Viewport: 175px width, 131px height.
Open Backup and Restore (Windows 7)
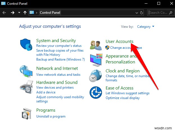point(60,59)
